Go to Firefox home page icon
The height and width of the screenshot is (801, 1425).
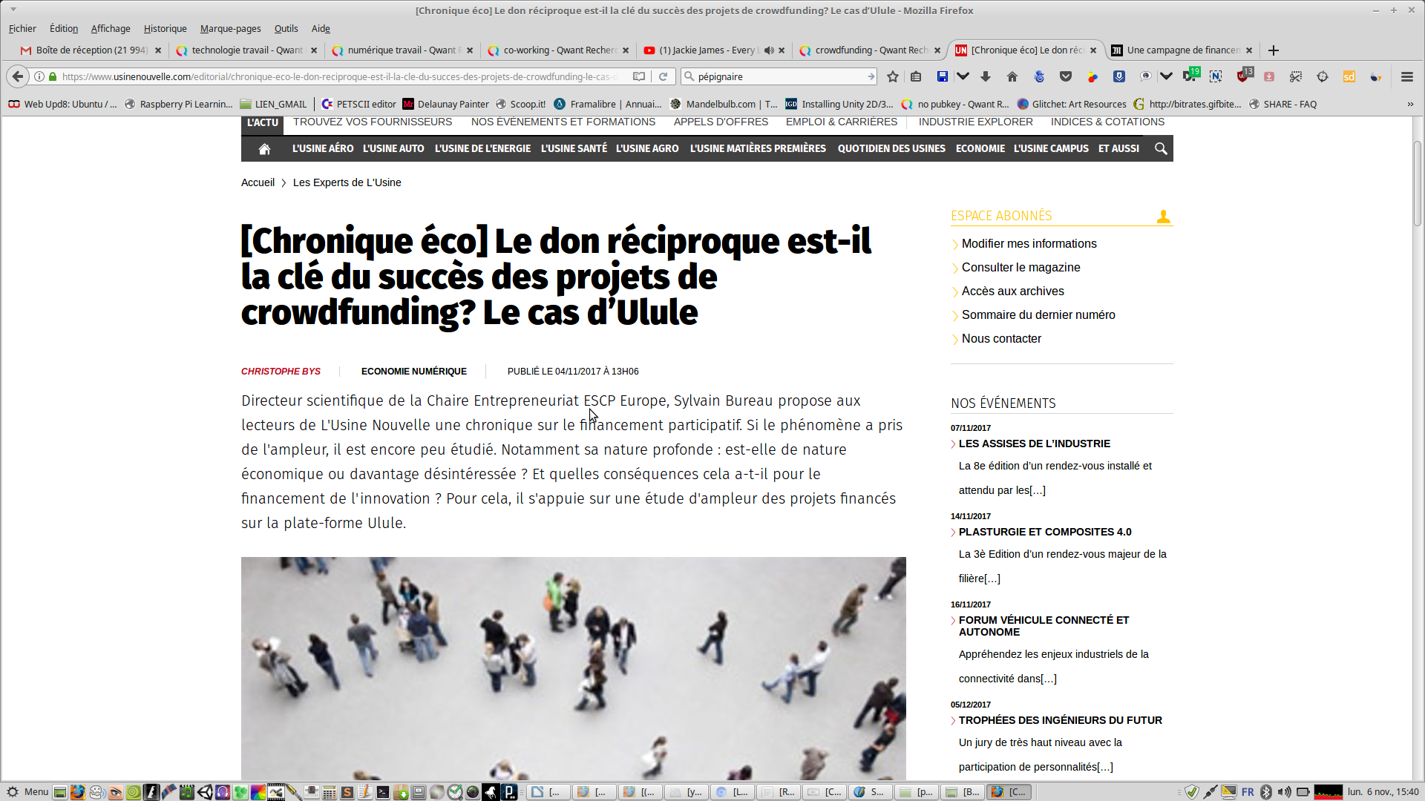[1012, 76]
